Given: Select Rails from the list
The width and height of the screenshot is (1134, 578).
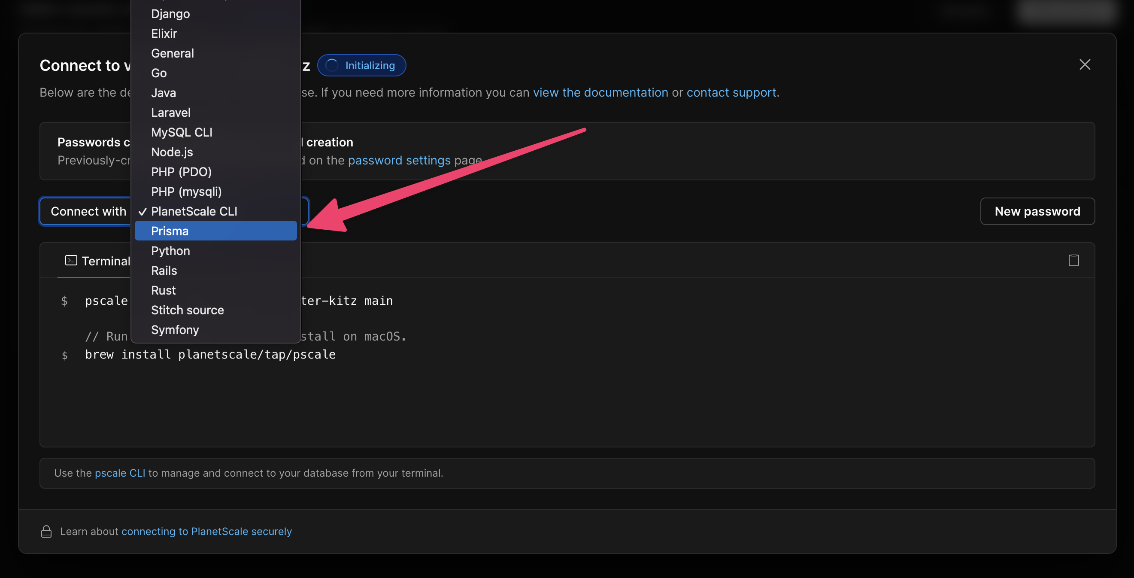Looking at the screenshot, I should coord(164,271).
